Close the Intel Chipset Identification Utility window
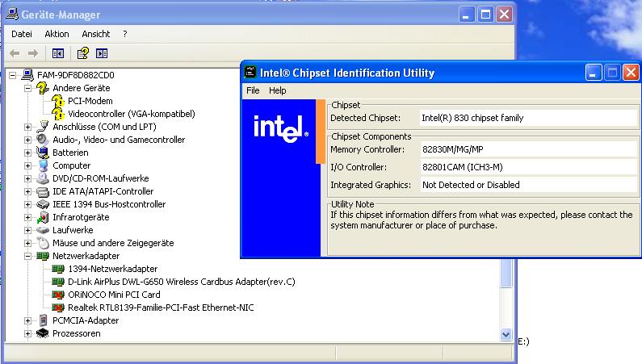The image size is (642, 364). pyautogui.click(x=631, y=73)
